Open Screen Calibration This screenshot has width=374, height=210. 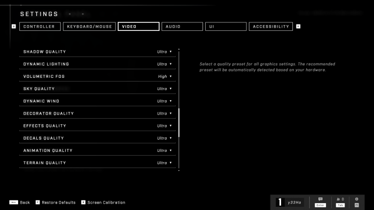pyautogui.click(x=106, y=203)
